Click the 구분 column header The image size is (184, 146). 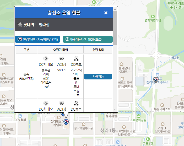26,50
